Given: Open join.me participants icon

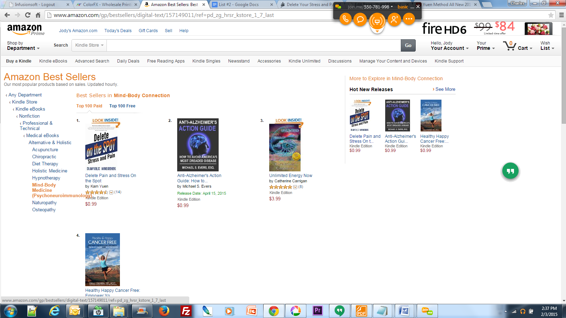Looking at the screenshot, I should [x=394, y=19].
